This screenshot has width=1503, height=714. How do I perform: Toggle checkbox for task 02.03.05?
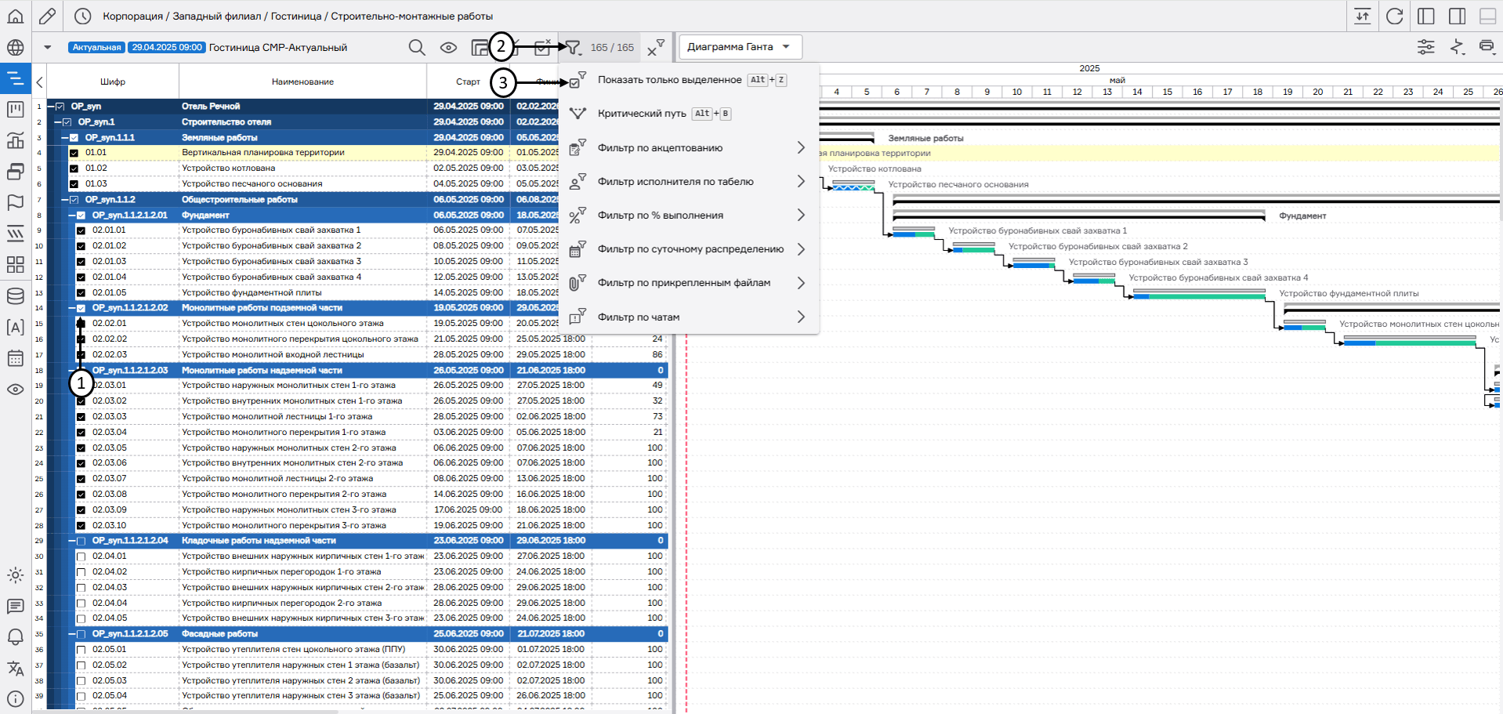coord(81,448)
